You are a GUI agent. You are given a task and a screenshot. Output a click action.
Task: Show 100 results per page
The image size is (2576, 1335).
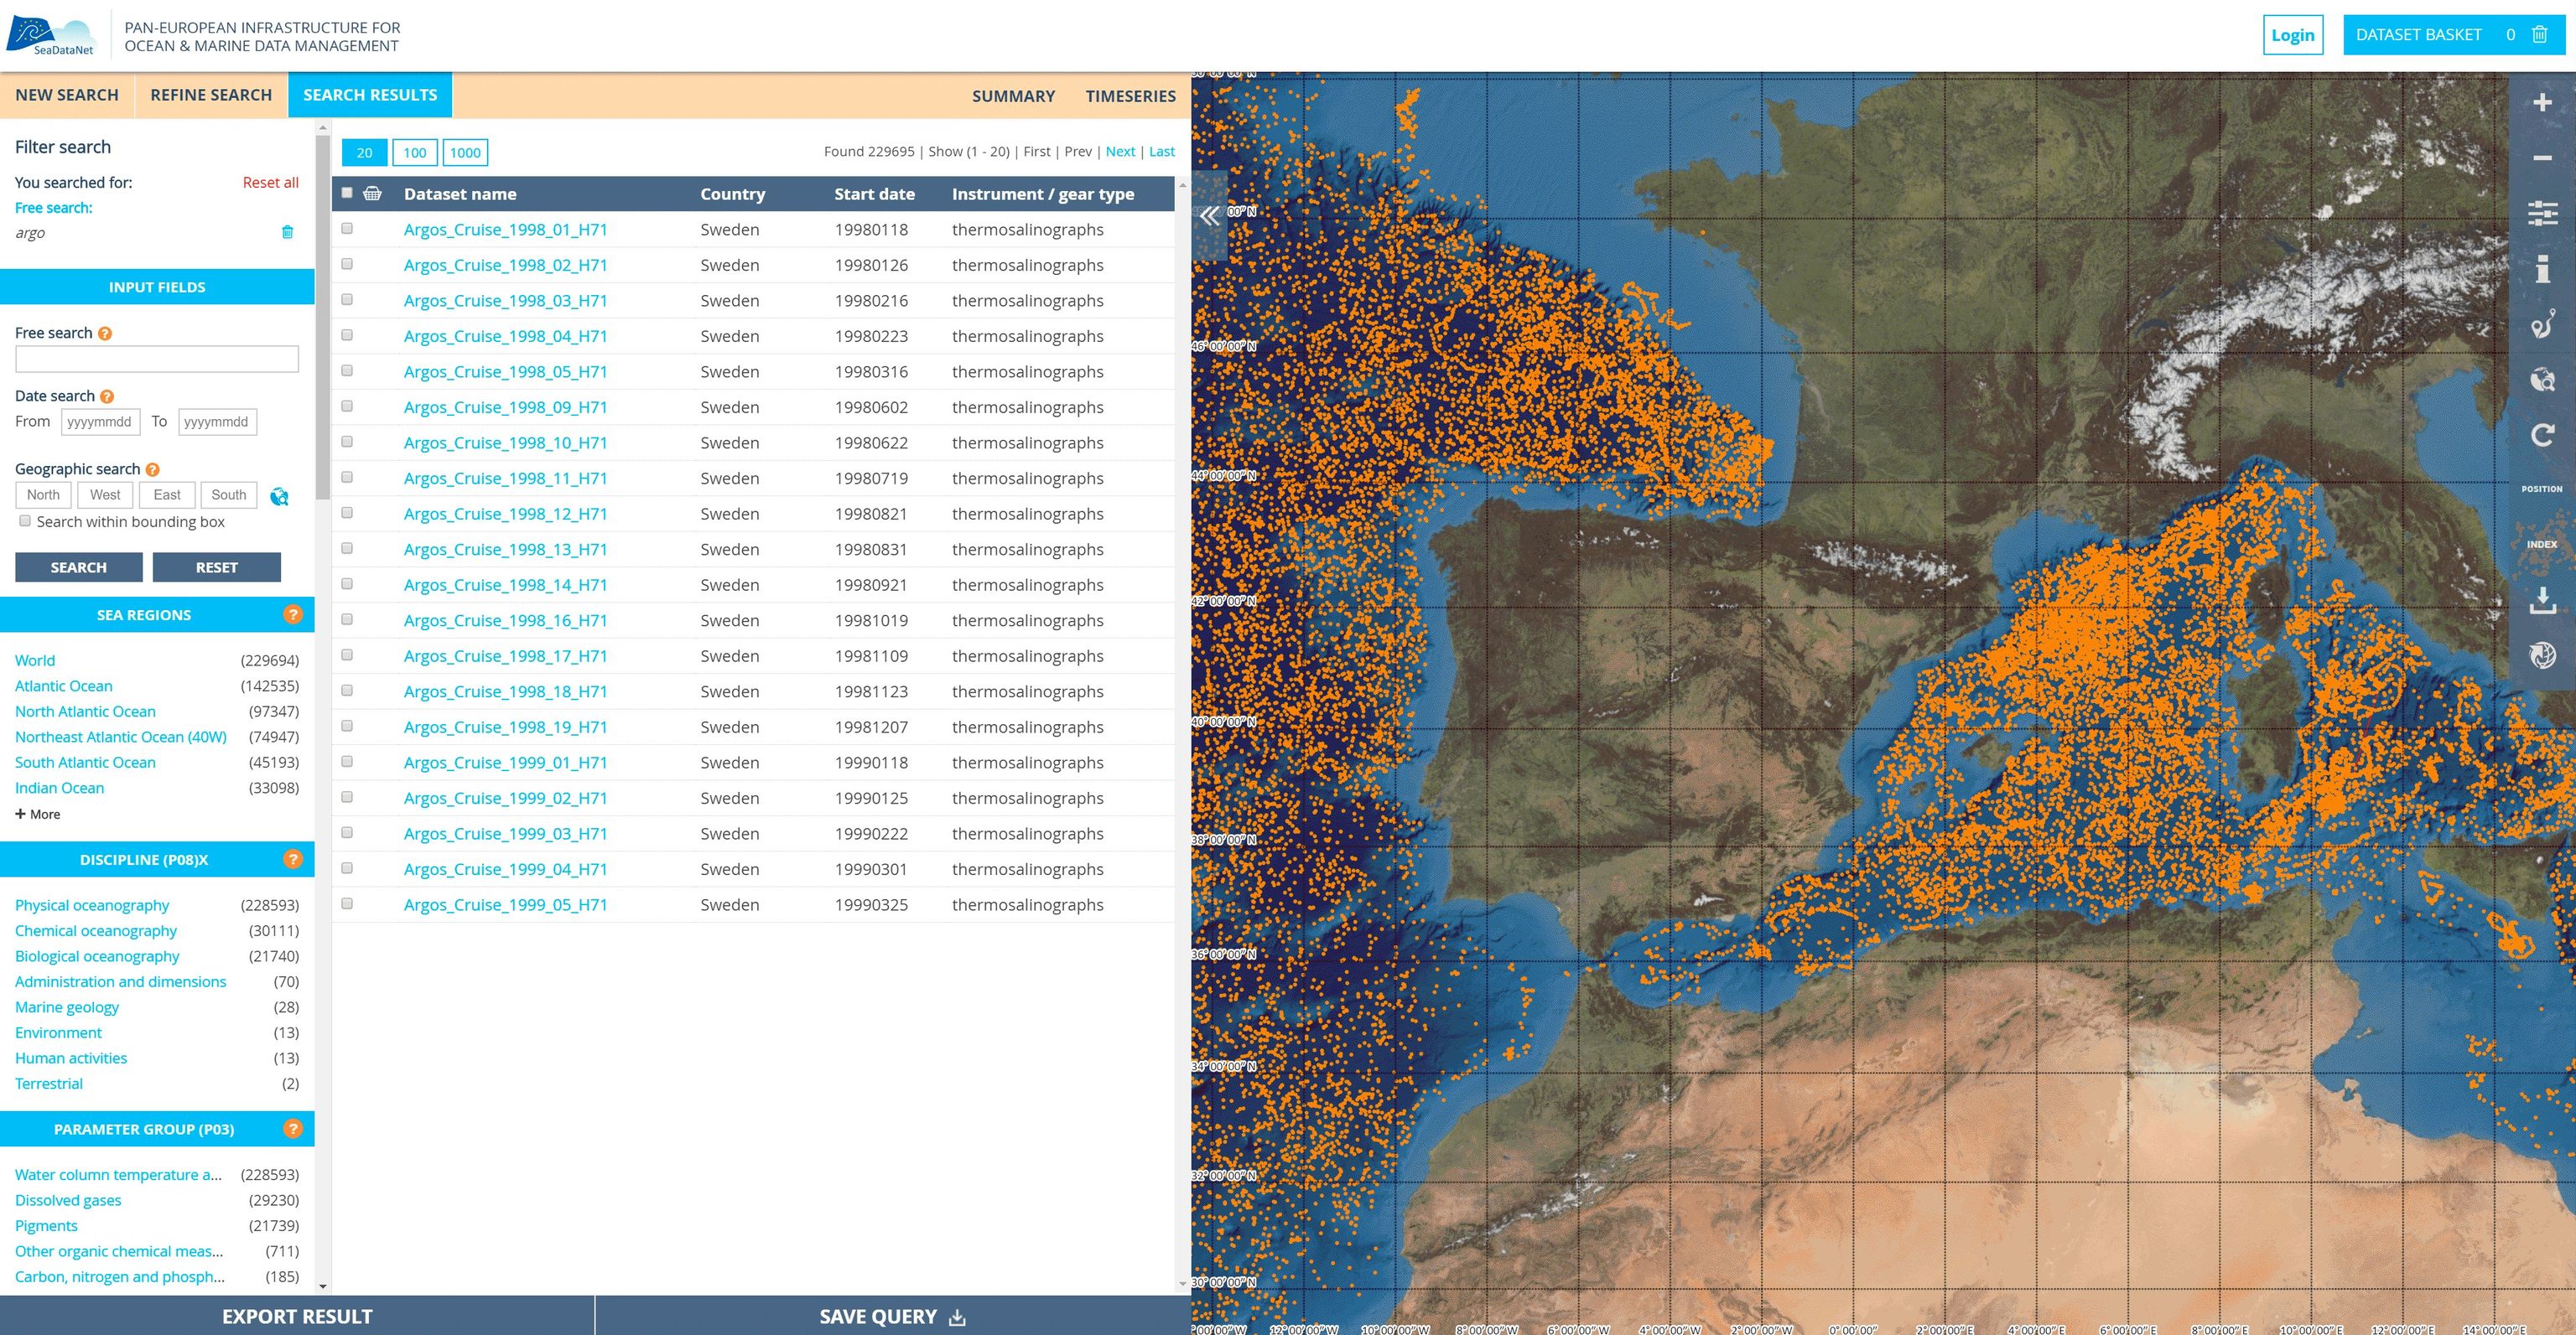pos(414,153)
